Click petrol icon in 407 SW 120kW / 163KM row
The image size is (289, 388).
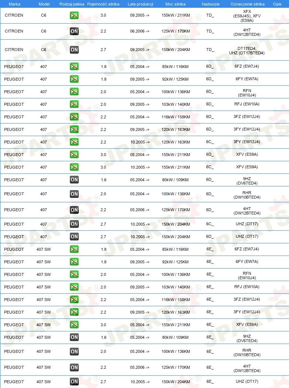coord(74,312)
